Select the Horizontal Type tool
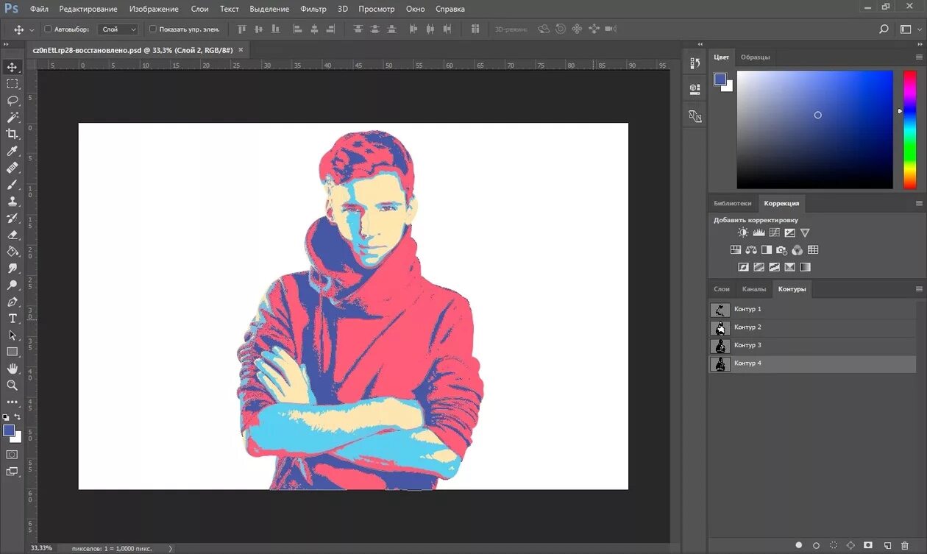 (13, 319)
